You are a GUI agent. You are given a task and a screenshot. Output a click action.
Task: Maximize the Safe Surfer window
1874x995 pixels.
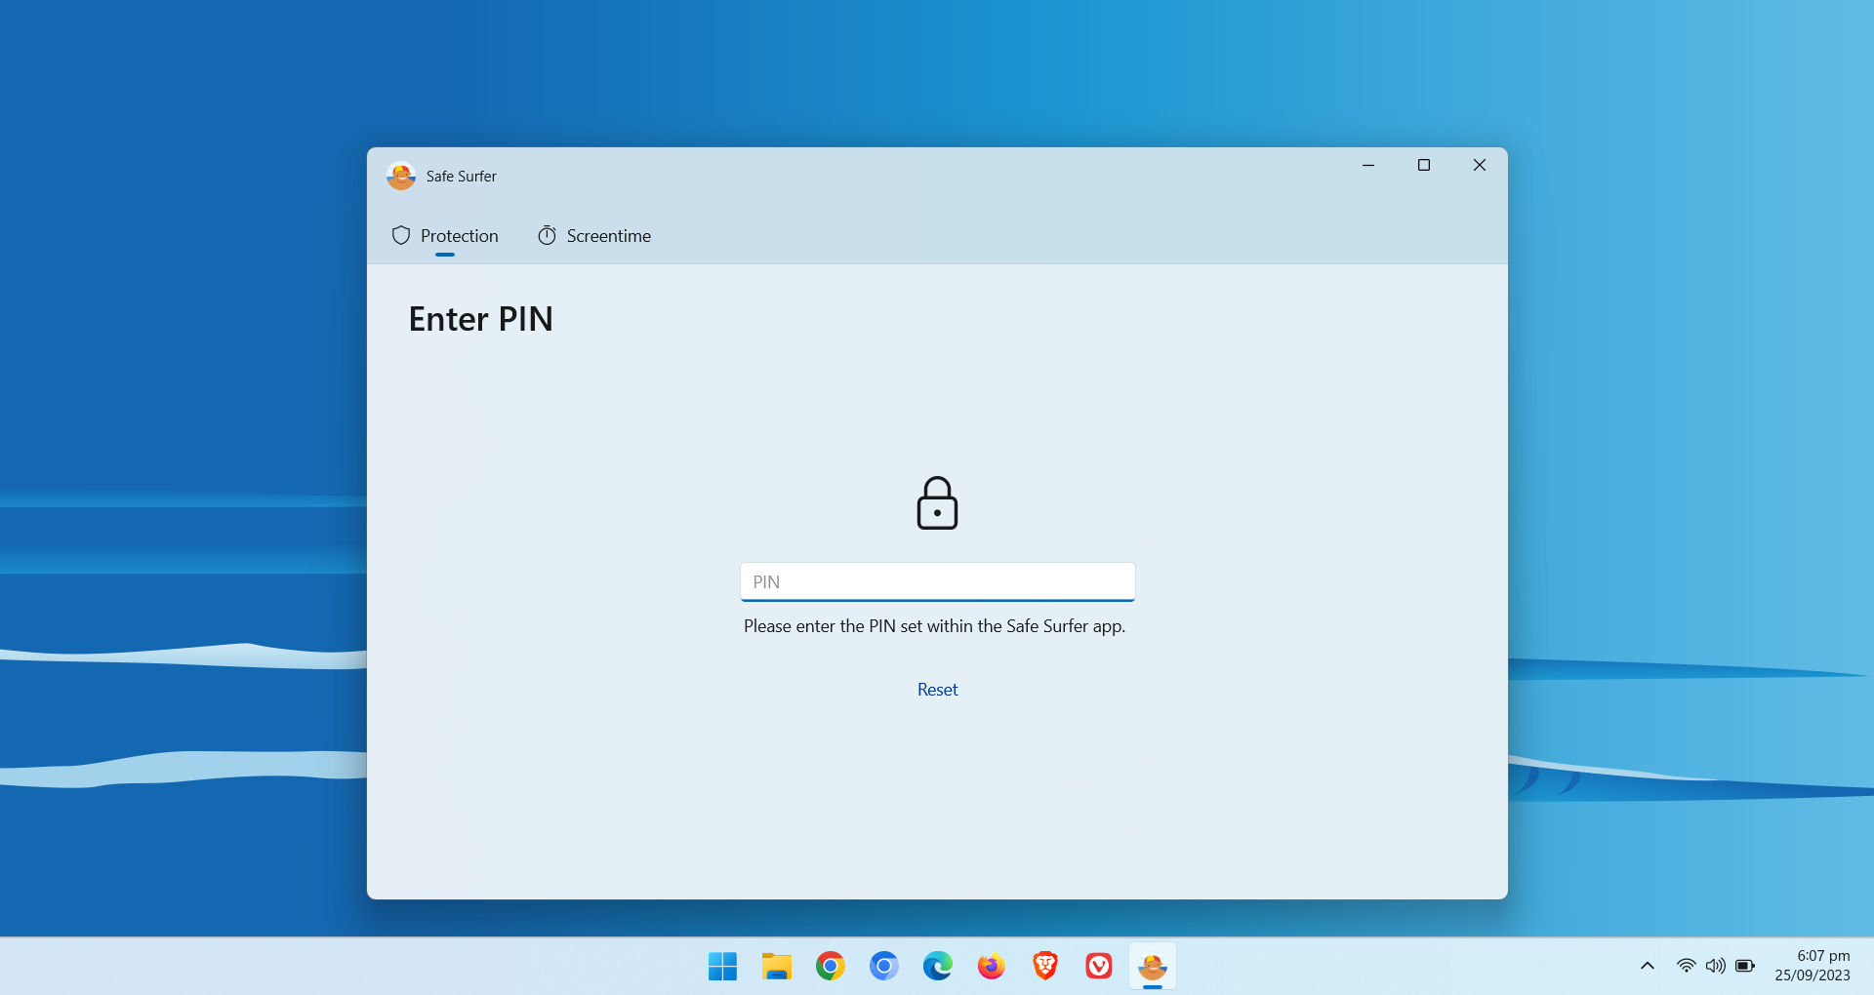[1424, 165]
